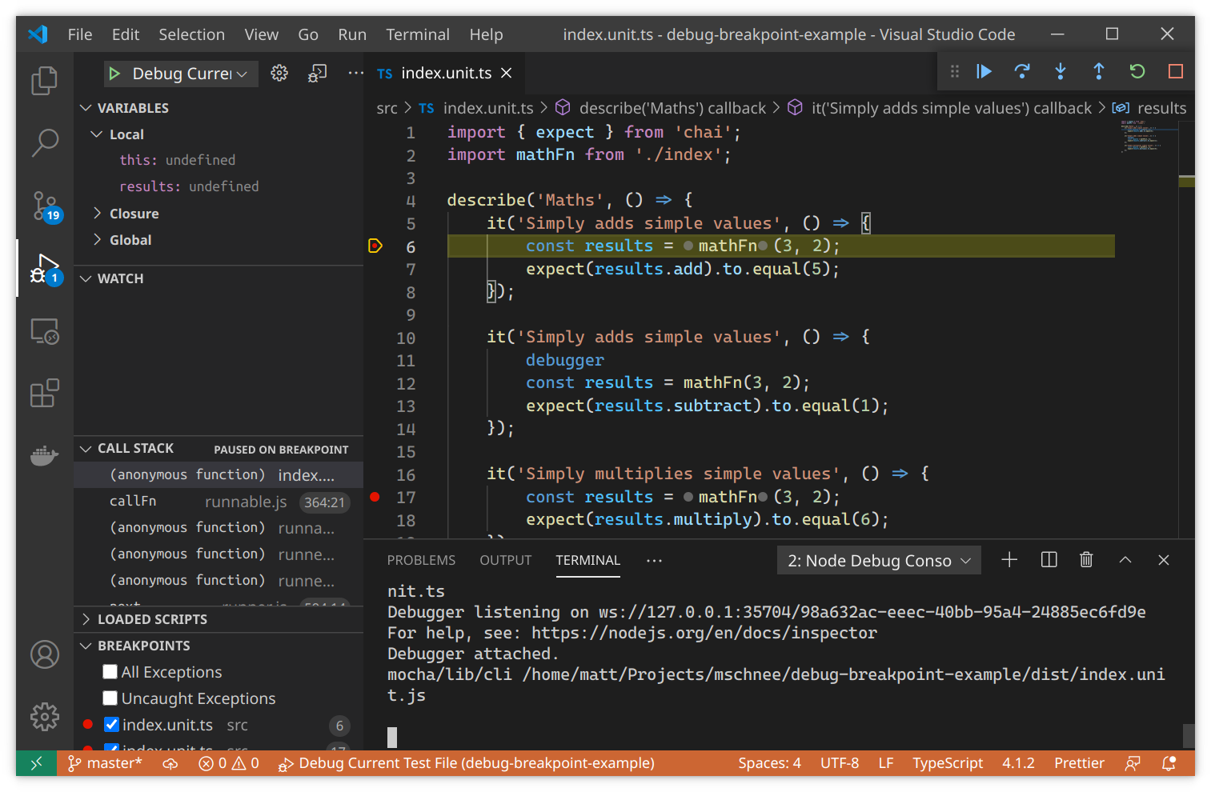
Task: Maximize the panel with up chevron
Action: tap(1125, 560)
